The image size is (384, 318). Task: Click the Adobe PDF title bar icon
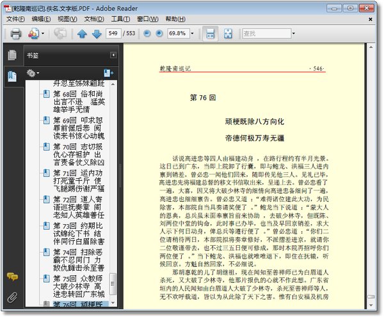point(8,8)
